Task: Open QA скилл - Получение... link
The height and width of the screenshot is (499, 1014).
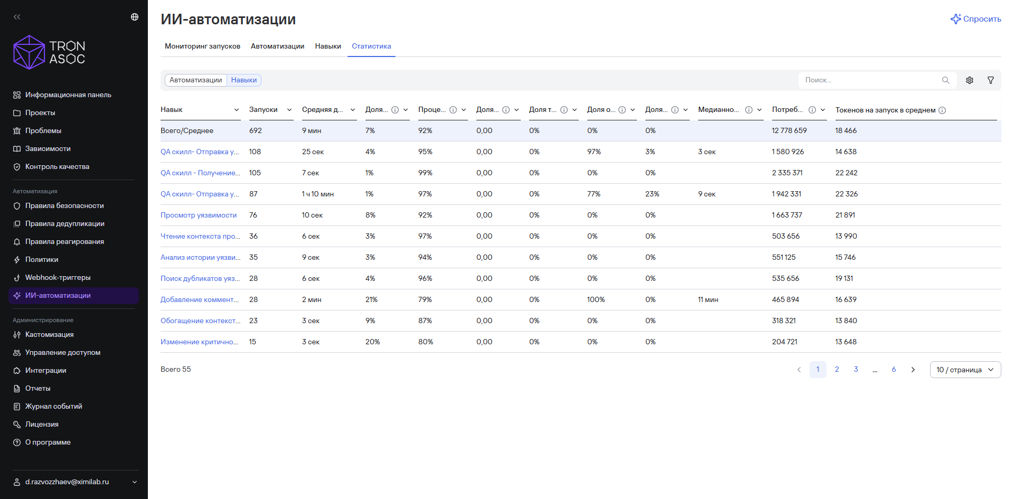Action: (x=200, y=173)
